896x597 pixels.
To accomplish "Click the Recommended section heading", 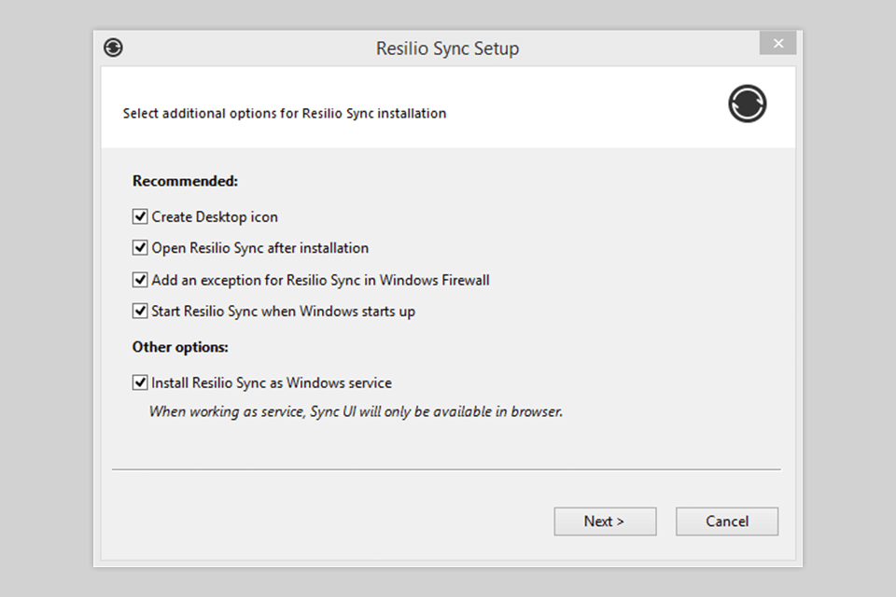I will coord(185,181).
